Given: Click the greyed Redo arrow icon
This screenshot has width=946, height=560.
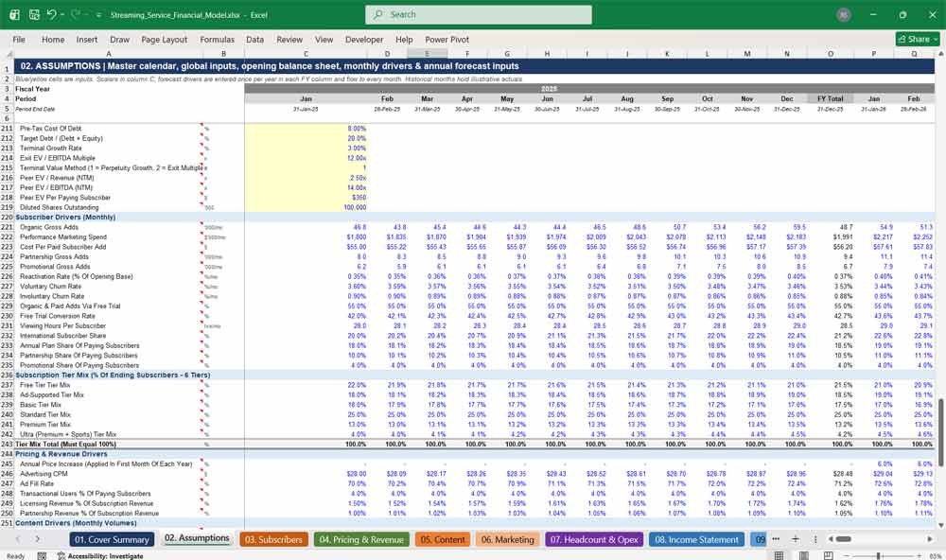Looking at the screenshot, I should click(x=76, y=14).
